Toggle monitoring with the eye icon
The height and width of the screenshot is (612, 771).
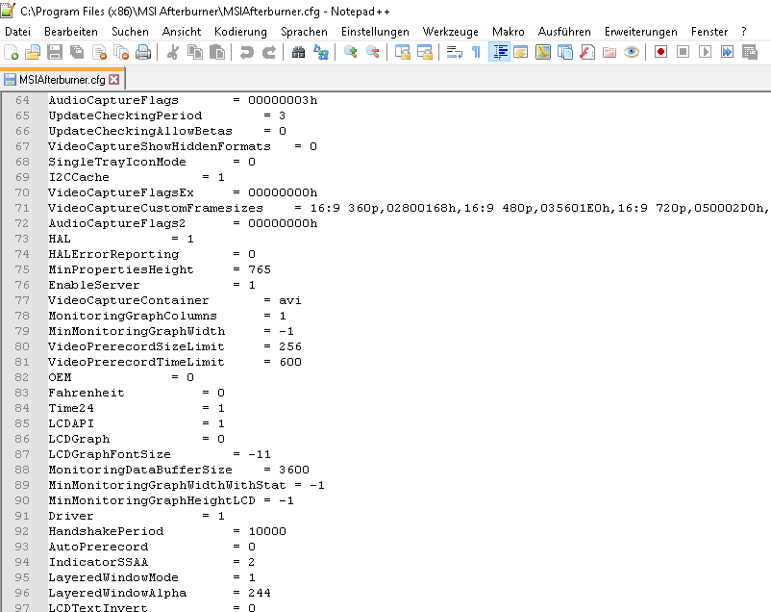pyautogui.click(x=632, y=52)
